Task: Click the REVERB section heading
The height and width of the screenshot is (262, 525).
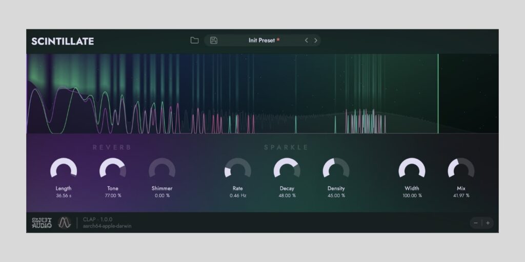Action: click(112, 147)
